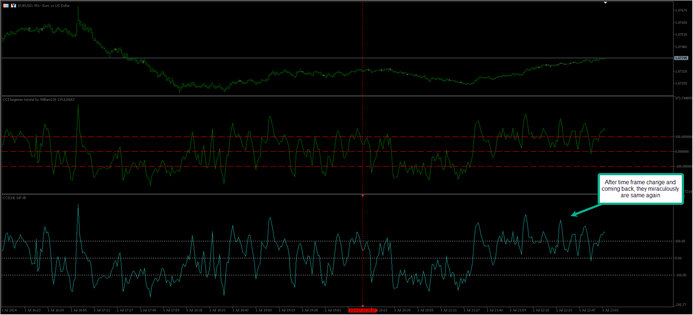
Task: Click the 1.07320 price scale value
Action: 681,71
